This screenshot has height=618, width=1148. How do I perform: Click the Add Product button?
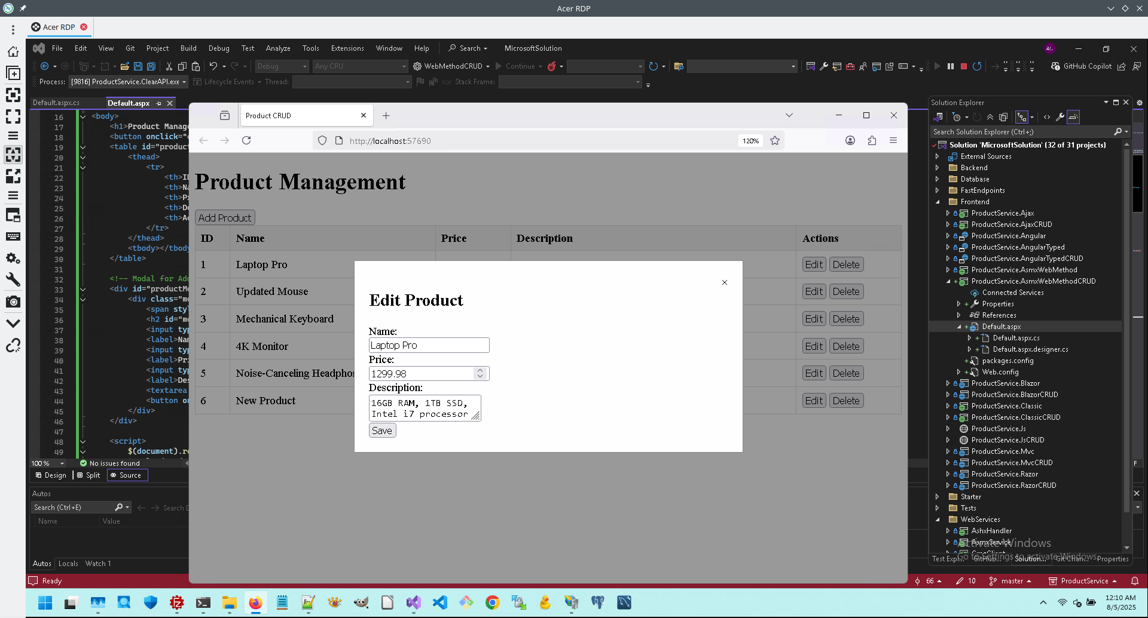[x=225, y=218]
